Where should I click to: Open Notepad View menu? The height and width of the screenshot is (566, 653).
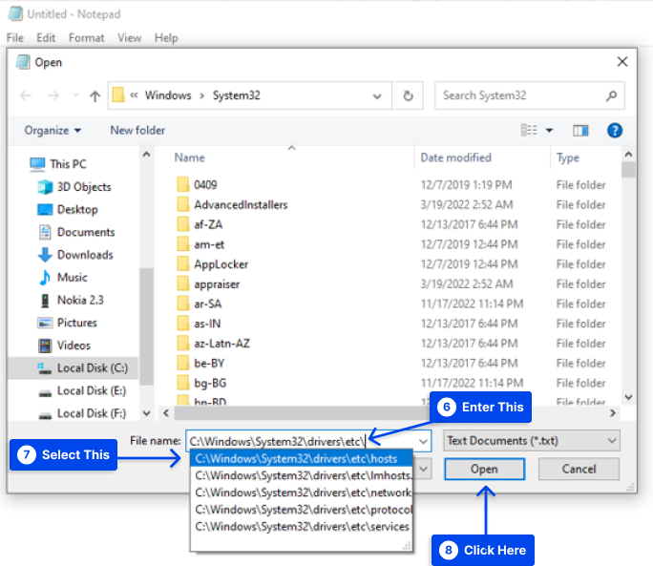(x=129, y=38)
